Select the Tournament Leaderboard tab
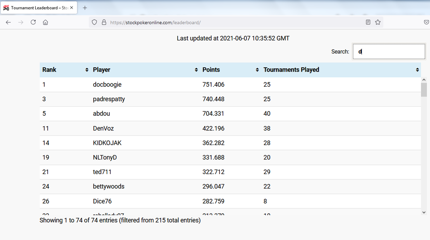The height and width of the screenshot is (240, 430). coord(39,8)
